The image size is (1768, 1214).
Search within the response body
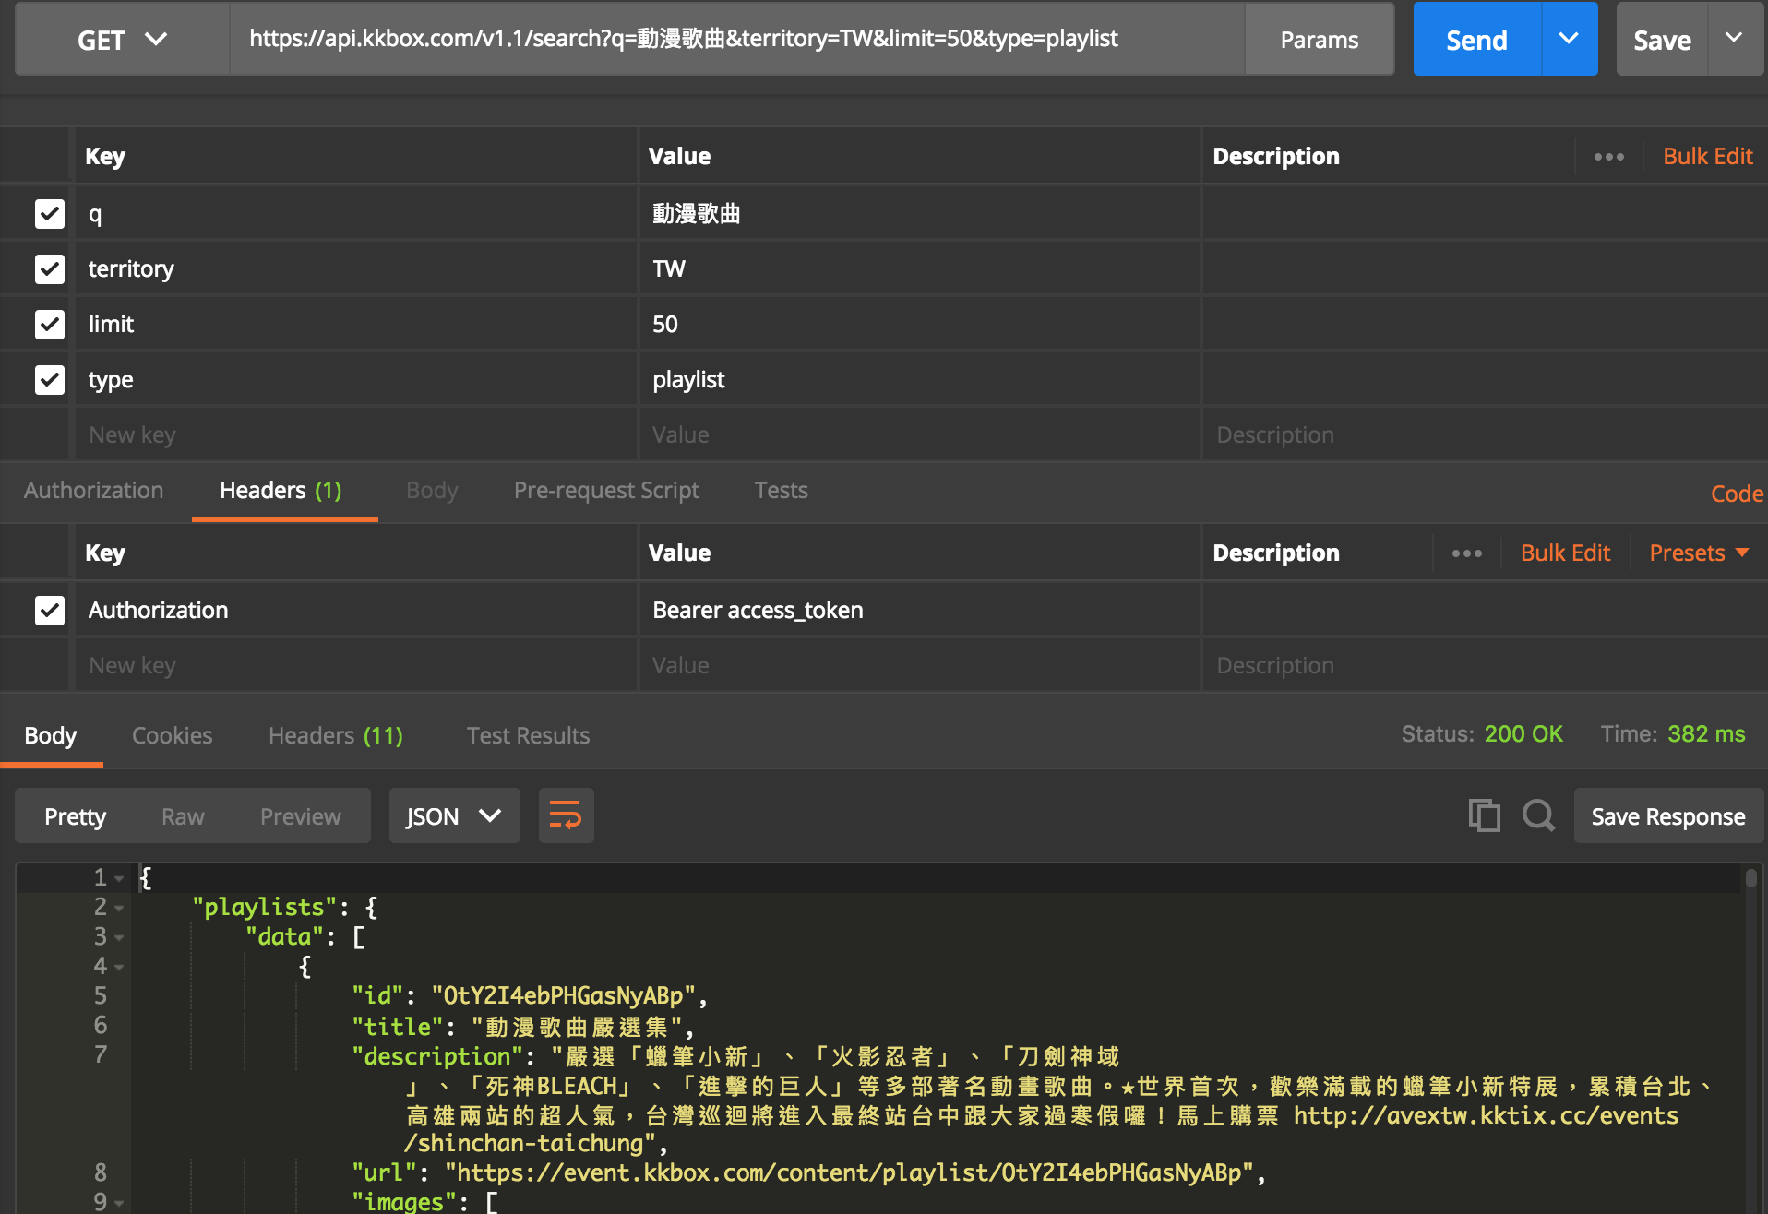pyautogui.click(x=1538, y=815)
